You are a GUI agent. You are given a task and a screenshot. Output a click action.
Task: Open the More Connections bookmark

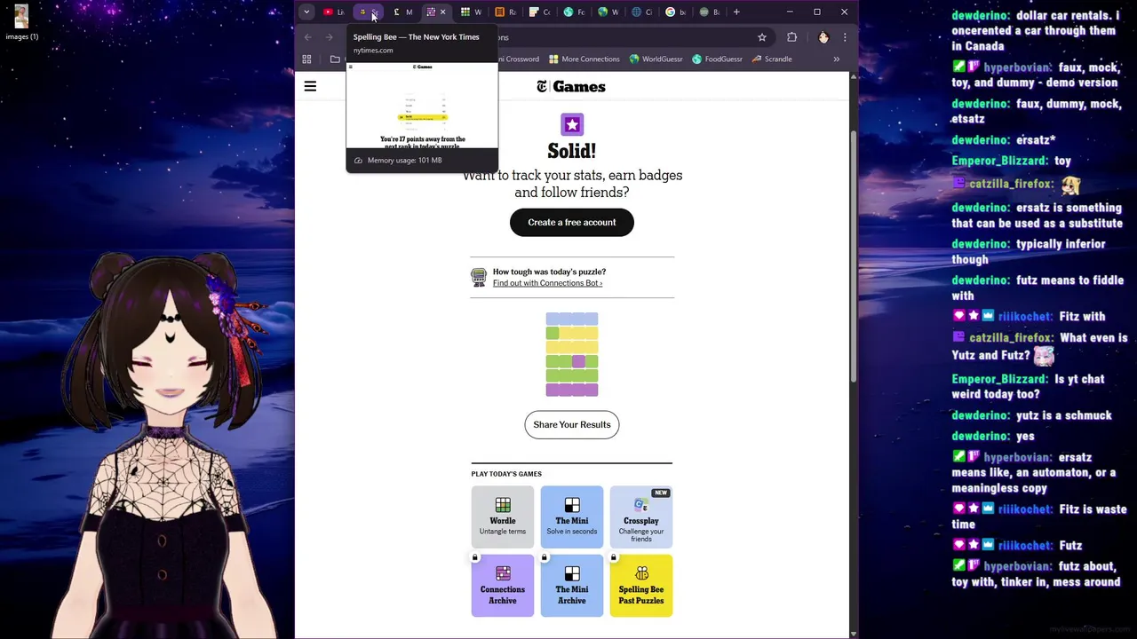point(584,59)
